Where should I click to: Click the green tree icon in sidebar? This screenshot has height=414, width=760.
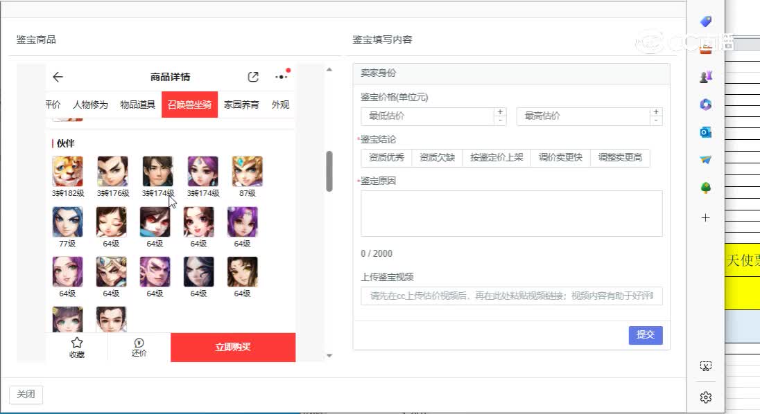point(706,188)
